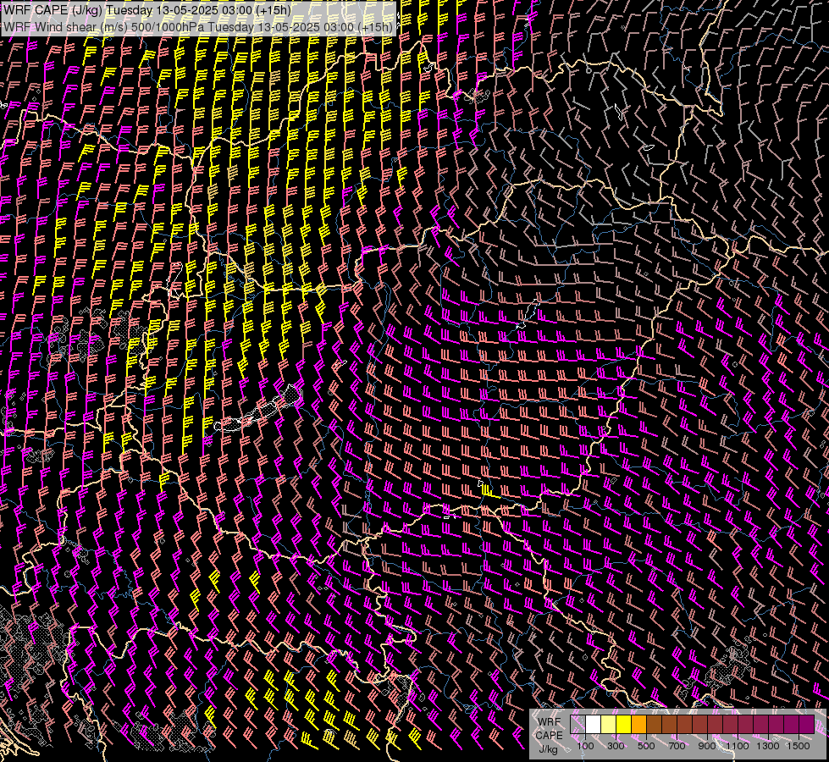Click the '100' legend scale label
Screen dimensions: 829x762
(585, 746)
